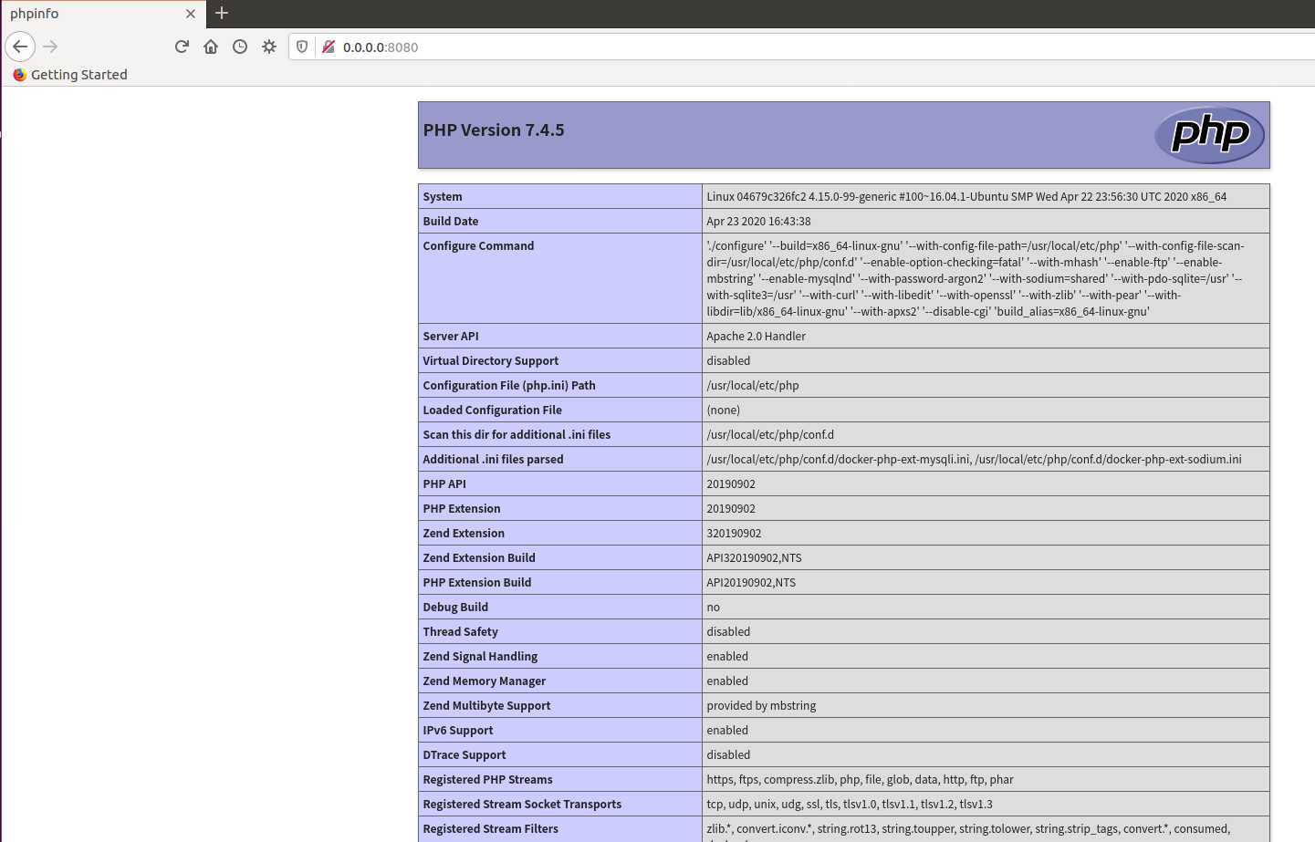The width and height of the screenshot is (1315, 842).
Task: Click the './configure' command value text
Action: 976,279
